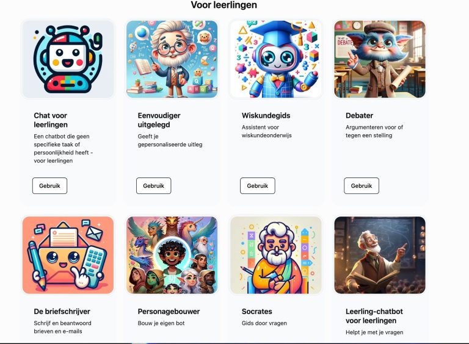Click the Wiskundegids robot with graduation cap
This screenshot has width=469, height=344.
[276, 59]
